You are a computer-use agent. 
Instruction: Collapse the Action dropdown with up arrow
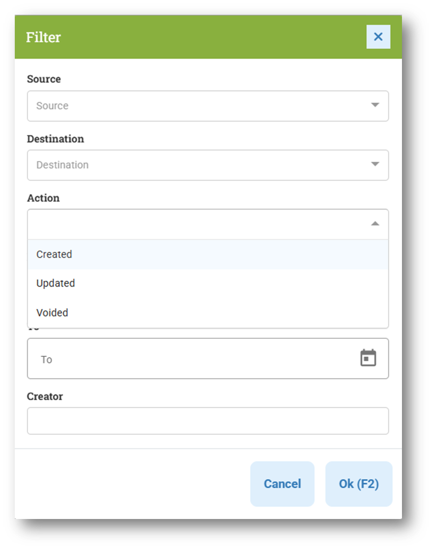click(375, 223)
